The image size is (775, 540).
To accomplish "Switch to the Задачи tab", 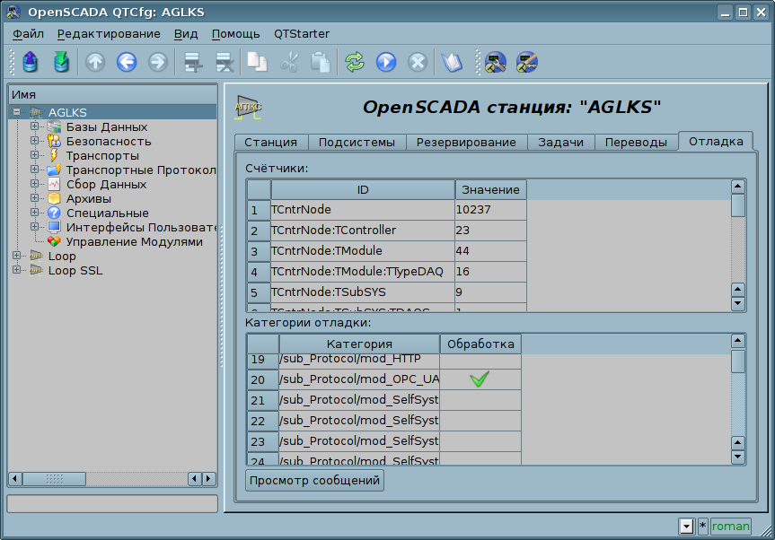I will [560, 142].
